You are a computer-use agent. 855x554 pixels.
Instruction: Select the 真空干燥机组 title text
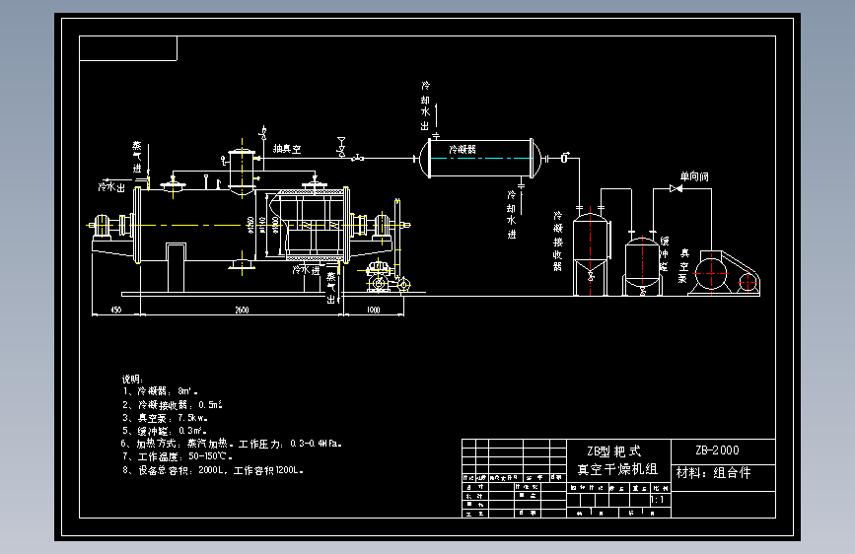617,469
